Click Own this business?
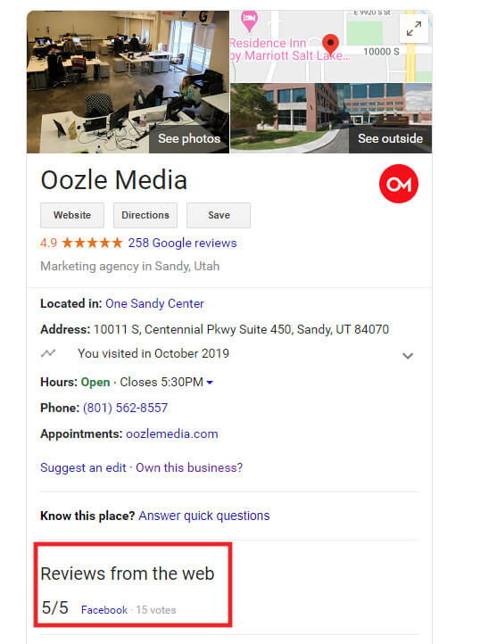 [x=189, y=467]
